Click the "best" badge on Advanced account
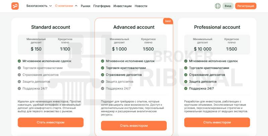Image resolution: width=268 pixels, height=136 pixels. coord(168,21)
